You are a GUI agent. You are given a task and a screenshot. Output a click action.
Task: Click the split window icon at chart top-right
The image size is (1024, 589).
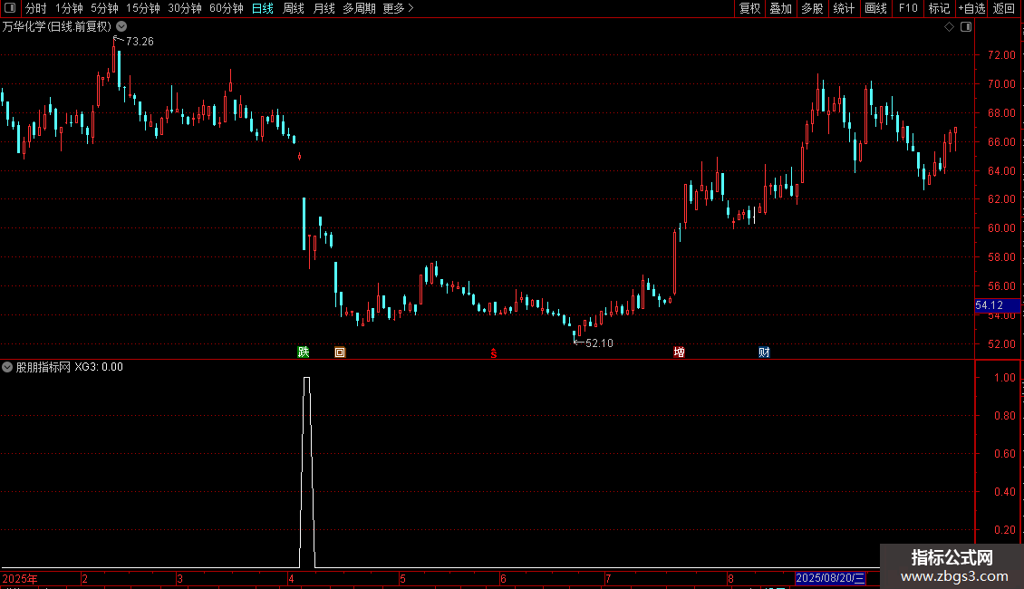(x=966, y=27)
